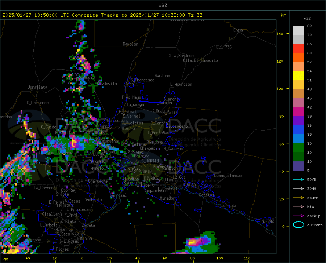The width and height of the screenshot is (326, 263).
Task: Select the yellow 51 dBZ color swatch
Action: coord(298,76)
